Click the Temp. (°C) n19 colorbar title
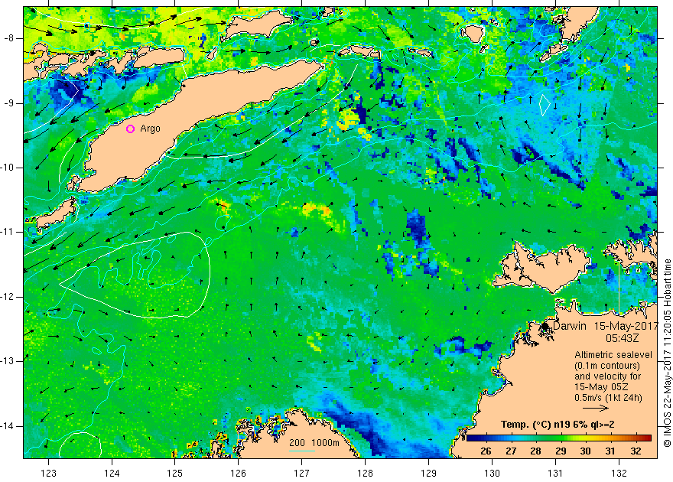 (558, 425)
